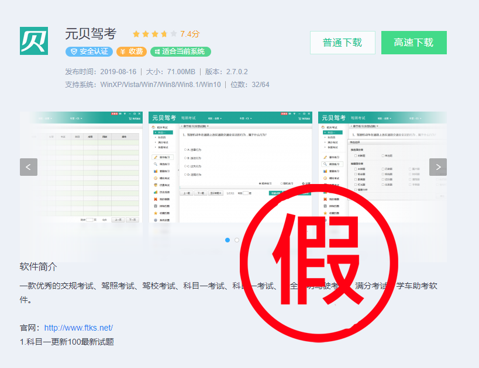
Task: Click the 软件简介 heading
Action: pos(38,266)
